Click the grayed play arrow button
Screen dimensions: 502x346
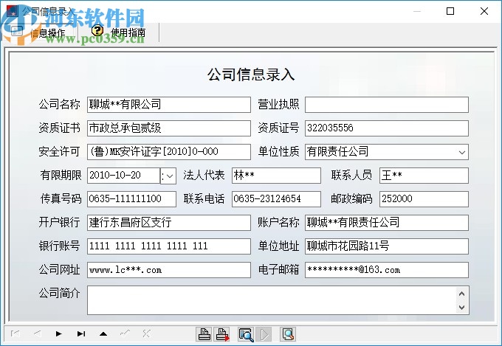pyautogui.click(x=264, y=334)
